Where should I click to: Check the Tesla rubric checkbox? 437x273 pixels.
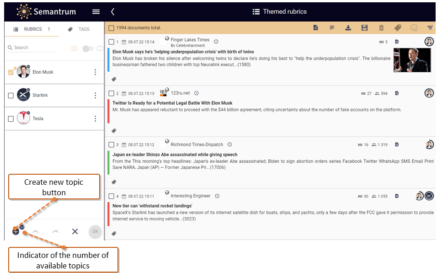pyautogui.click(x=11, y=119)
